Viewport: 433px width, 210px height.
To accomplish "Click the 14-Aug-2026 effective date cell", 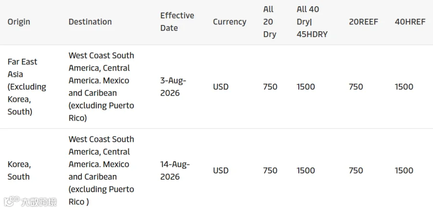I will [175, 170].
